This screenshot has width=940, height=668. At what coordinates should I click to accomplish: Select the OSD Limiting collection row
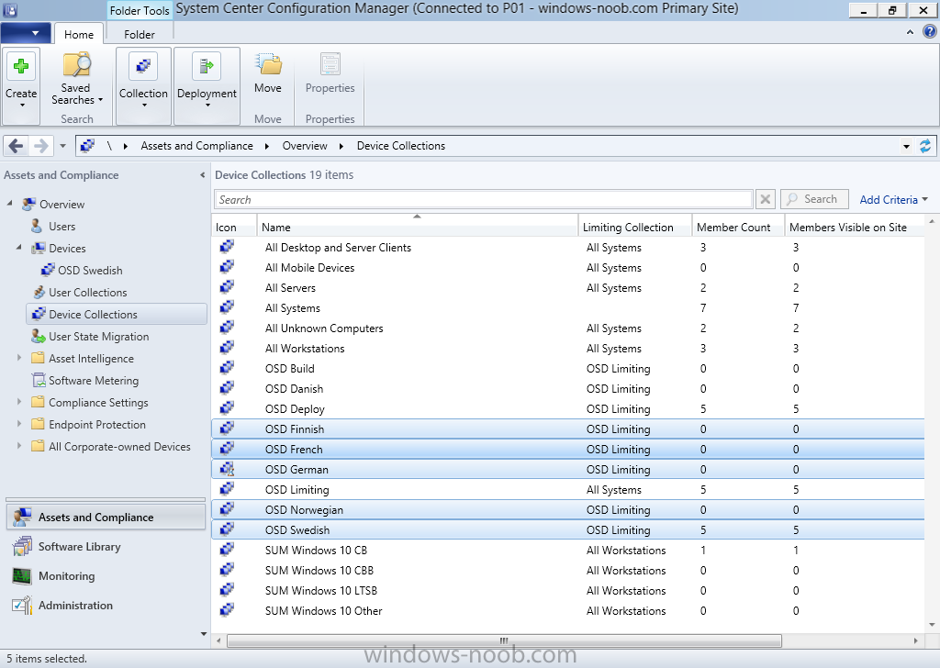[567, 489]
